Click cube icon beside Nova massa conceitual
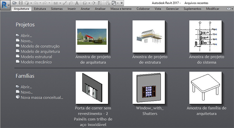 tap(17, 97)
